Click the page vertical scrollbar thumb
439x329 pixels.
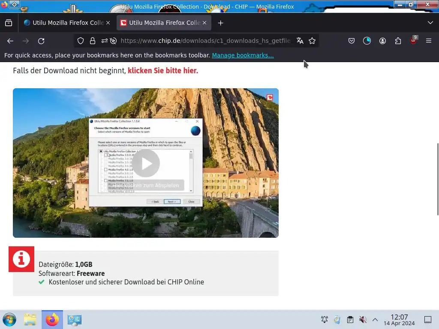point(438,179)
